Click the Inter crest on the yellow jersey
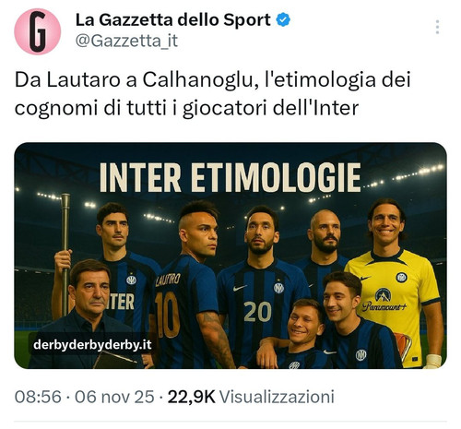 pos(401,277)
